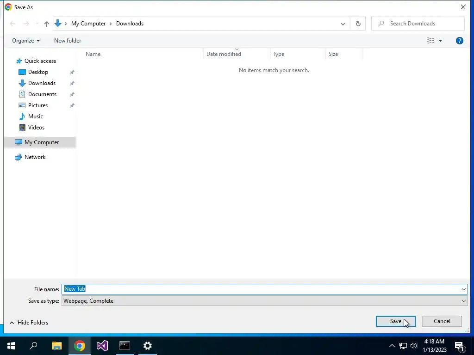Click the Downloads arrow icon in sidebar
Viewport: 474px width, 355px height.
pyautogui.click(x=22, y=83)
